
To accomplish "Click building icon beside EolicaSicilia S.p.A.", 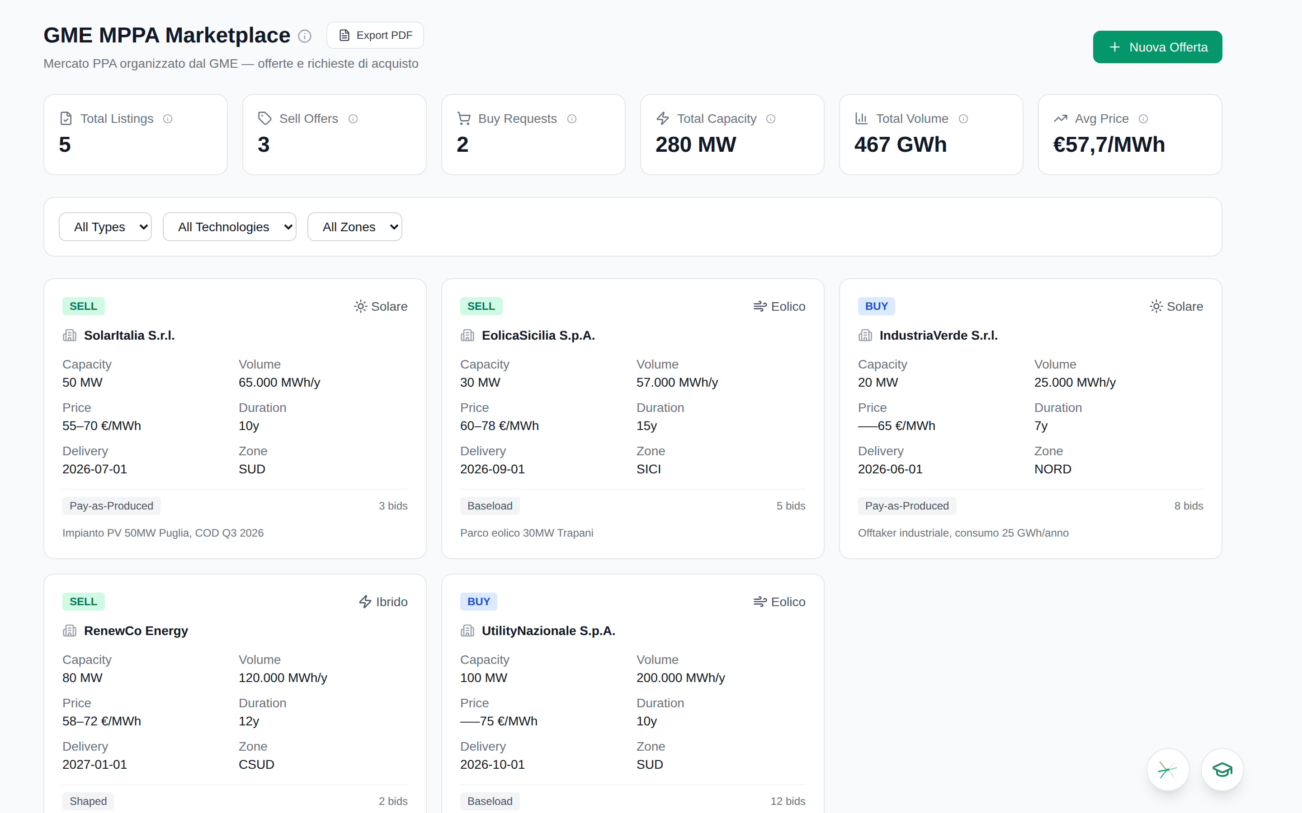I will (x=467, y=336).
